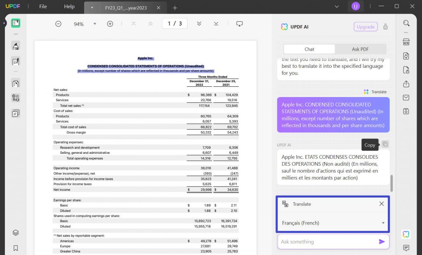This screenshot has width=422, height=255.
Task: Open the document protection tool
Action: tap(406, 70)
